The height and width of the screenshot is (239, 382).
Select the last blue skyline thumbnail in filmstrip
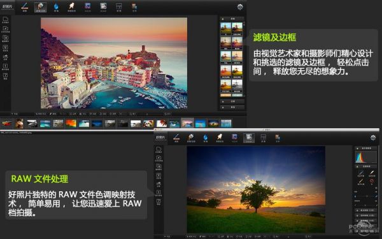[x=226, y=124]
